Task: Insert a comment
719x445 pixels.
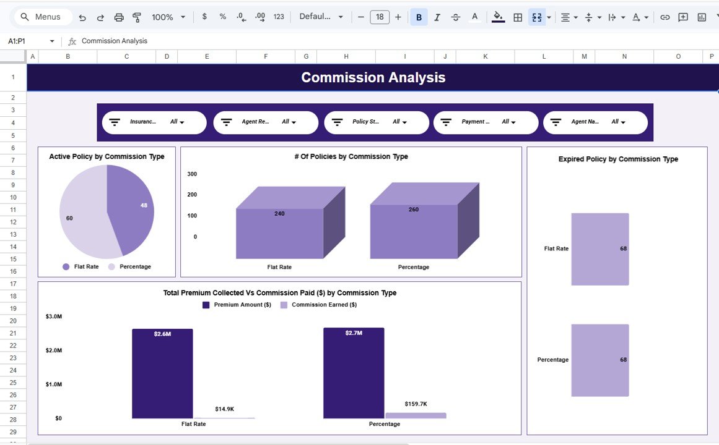Action: (x=682, y=17)
